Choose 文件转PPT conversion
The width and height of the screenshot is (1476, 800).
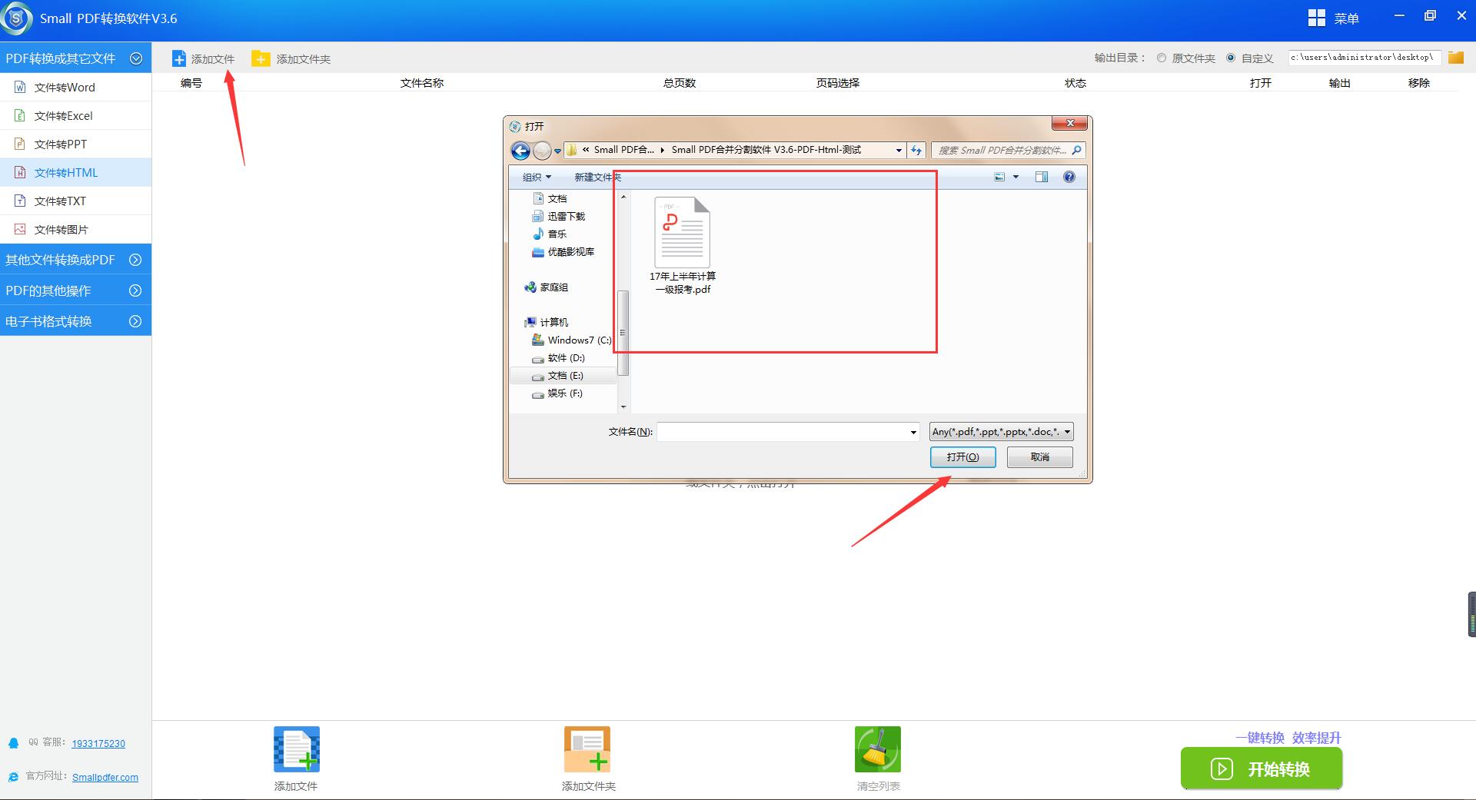tap(75, 144)
